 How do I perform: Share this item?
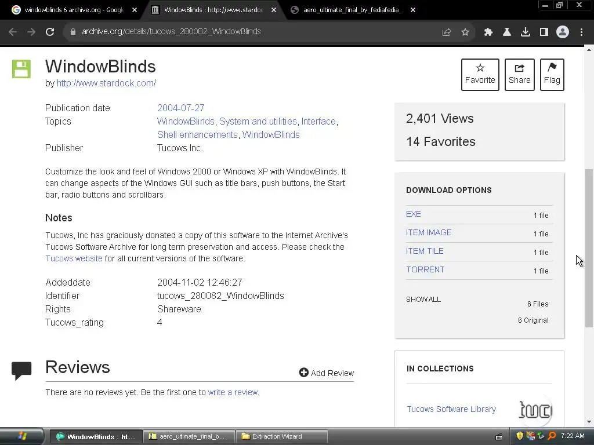[519, 75]
